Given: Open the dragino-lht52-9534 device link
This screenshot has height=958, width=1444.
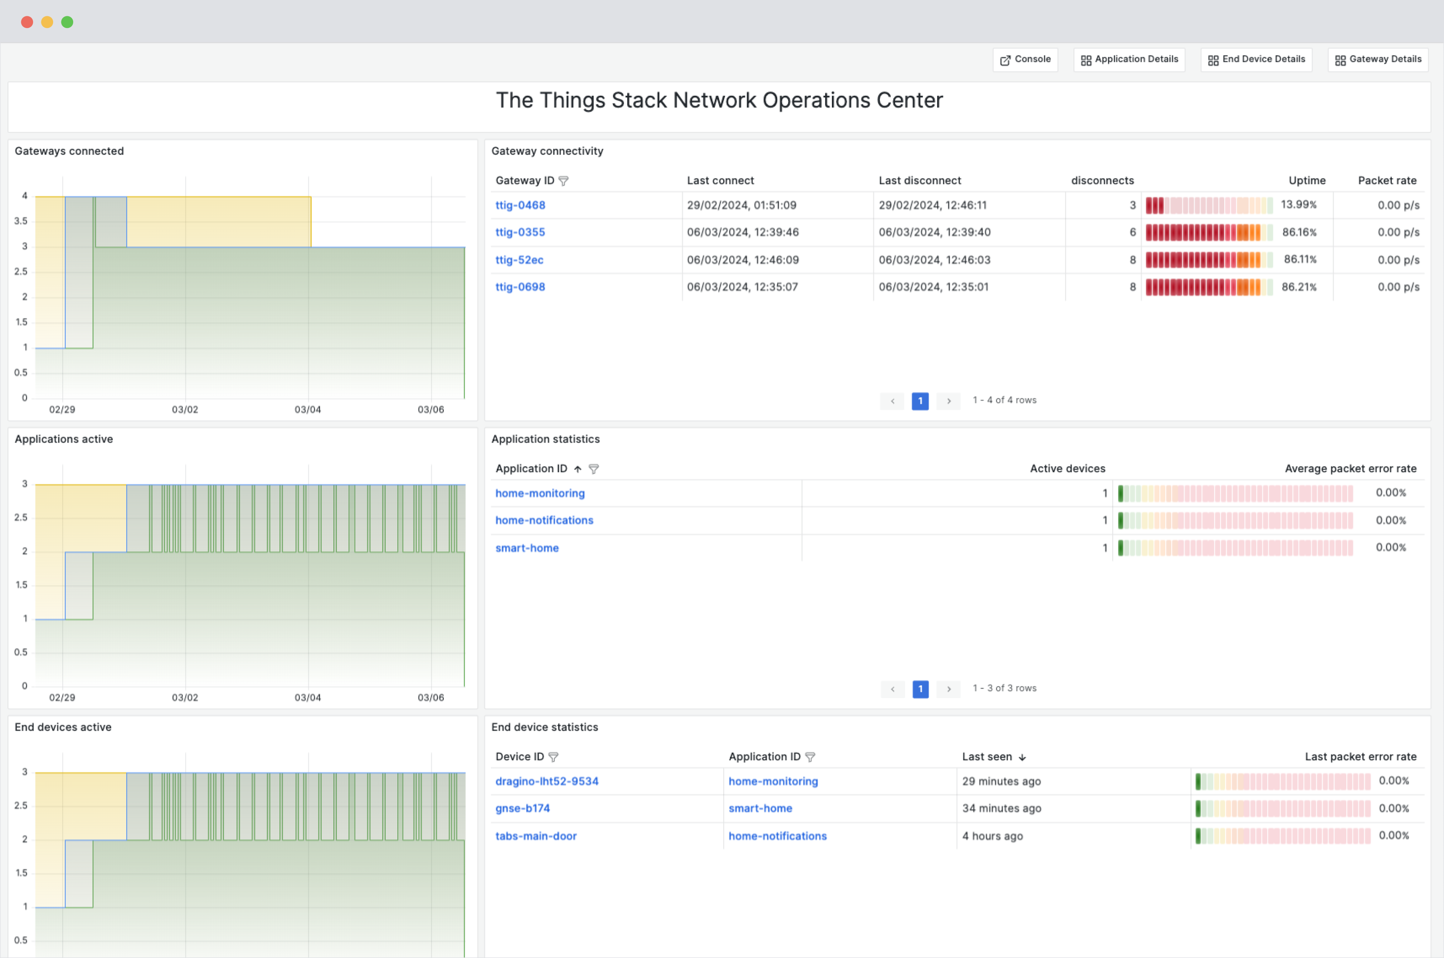Looking at the screenshot, I should click(x=547, y=781).
